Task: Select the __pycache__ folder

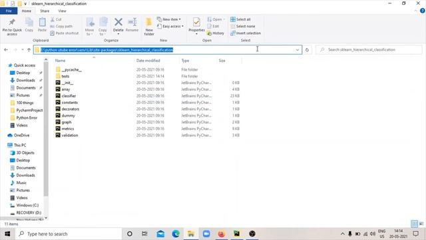Action: (x=71, y=69)
